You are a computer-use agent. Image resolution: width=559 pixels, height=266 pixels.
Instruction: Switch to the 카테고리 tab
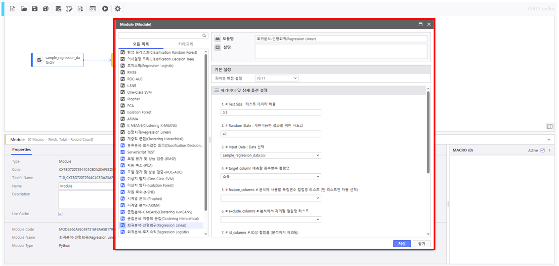(x=186, y=44)
